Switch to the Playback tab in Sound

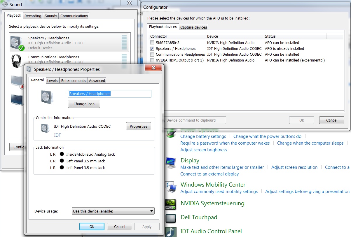(x=14, y=15)
